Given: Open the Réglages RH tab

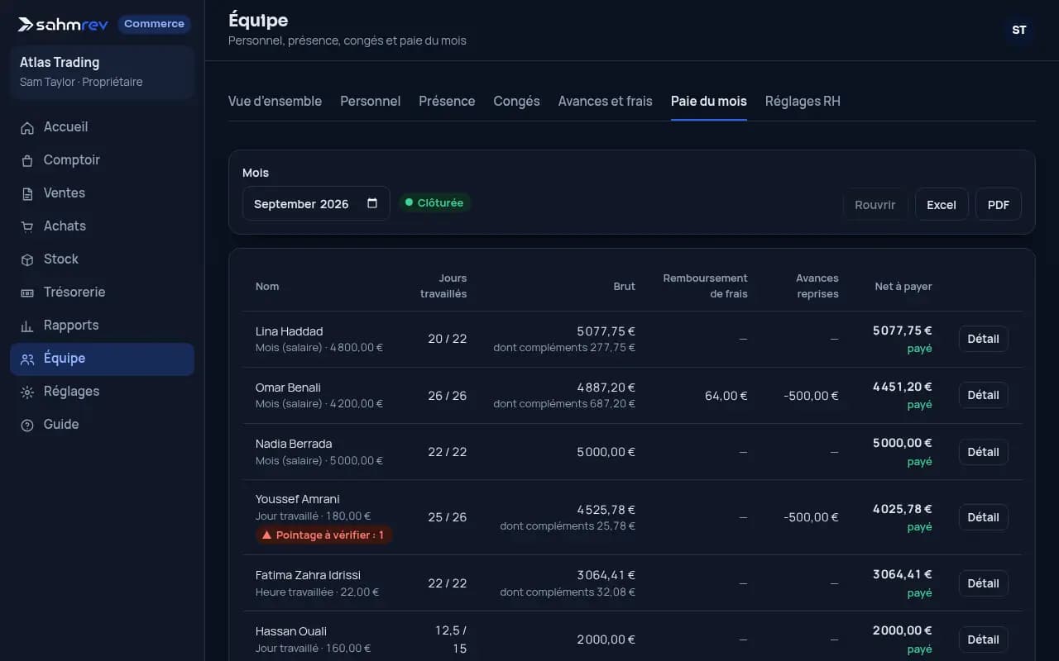Looking at the screenshot, I should tap(803, 101).
